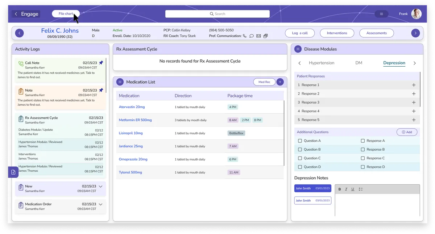Expand the Medication Order log entry

(x=101, y=204)
